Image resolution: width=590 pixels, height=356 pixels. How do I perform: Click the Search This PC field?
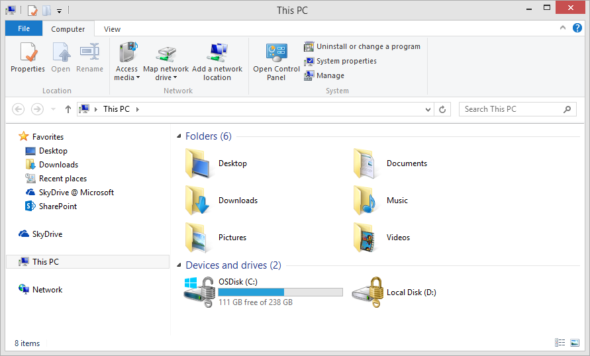coord(510,109)
